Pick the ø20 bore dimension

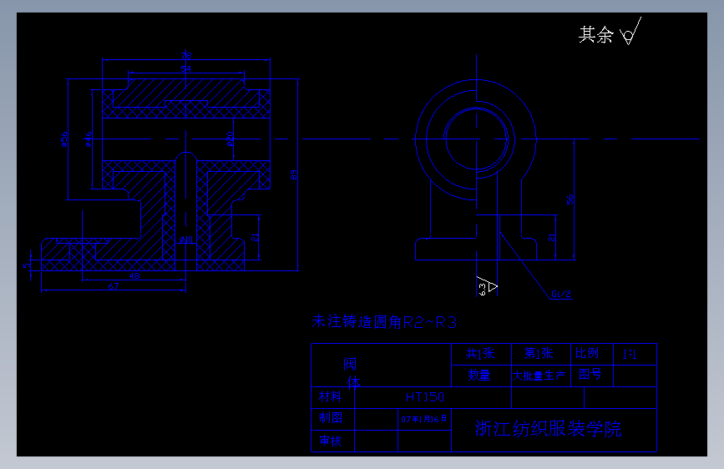230,139
